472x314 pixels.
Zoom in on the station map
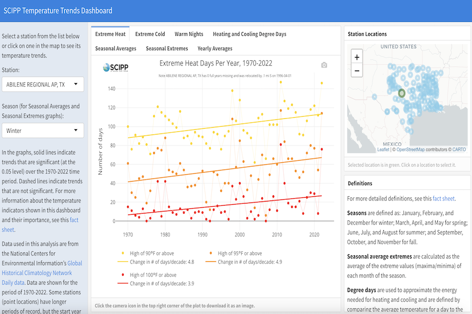357,57
